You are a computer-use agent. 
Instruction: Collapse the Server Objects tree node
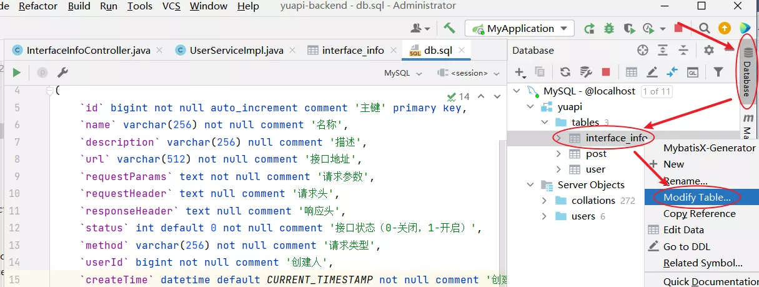click(531, 185)
